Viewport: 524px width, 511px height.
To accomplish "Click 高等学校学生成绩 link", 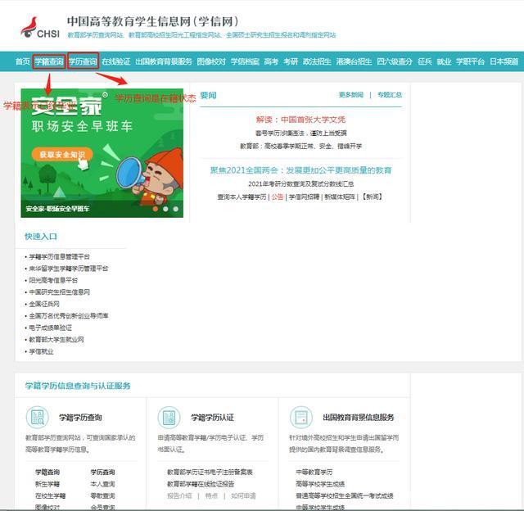I will [x=320, y=484].
